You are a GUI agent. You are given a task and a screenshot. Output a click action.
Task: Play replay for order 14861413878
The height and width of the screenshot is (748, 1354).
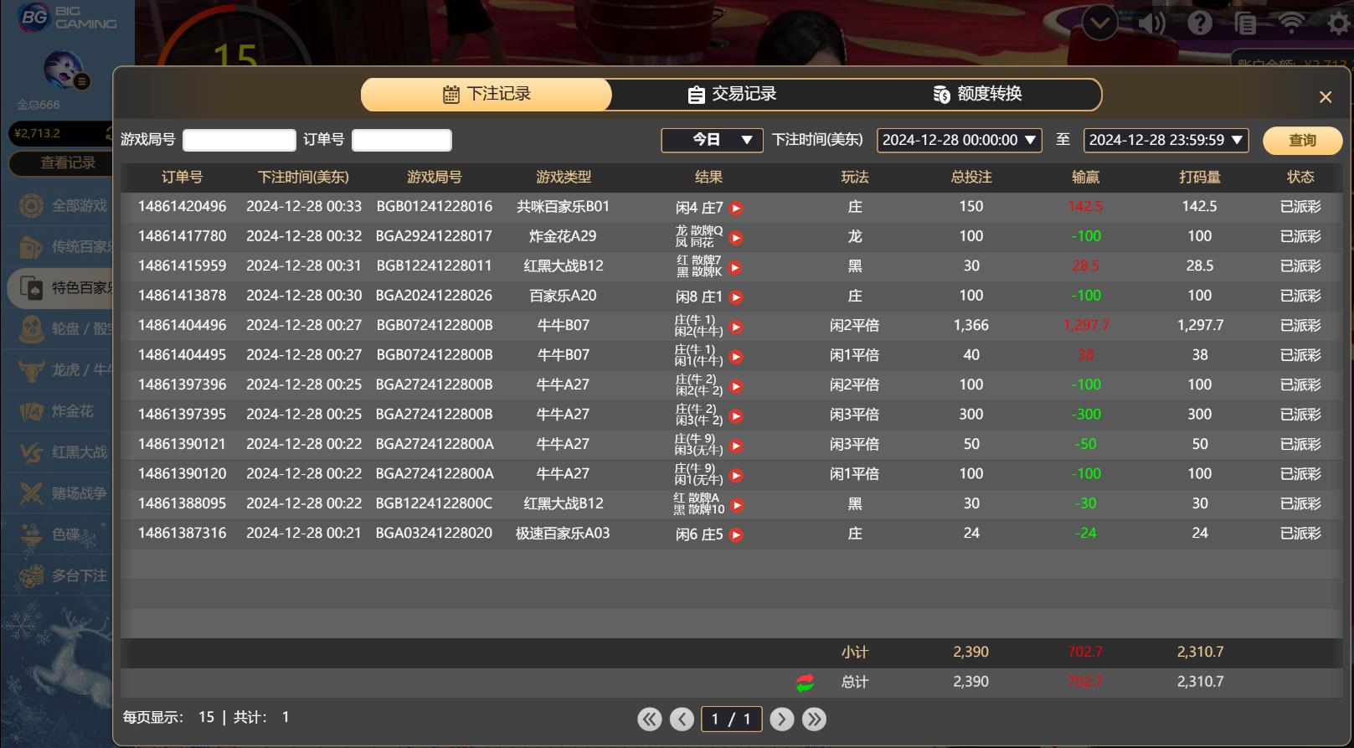click(x=736, y=297)
